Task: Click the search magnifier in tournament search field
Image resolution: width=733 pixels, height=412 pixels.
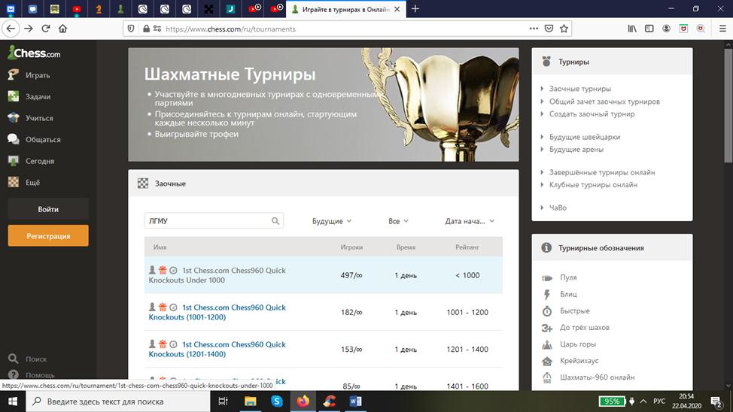Action: pyautogui.click(x=275, y=221)
